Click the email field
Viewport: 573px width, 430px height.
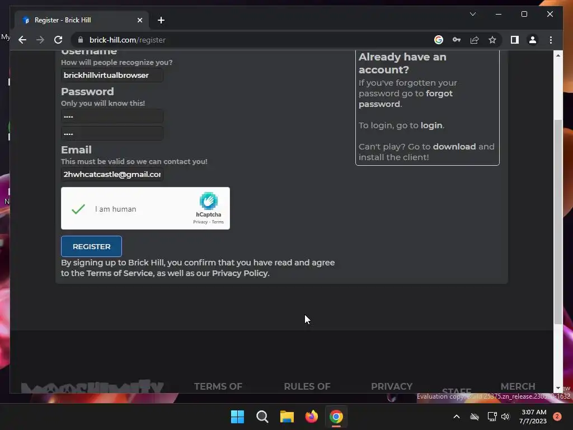[x=112, y=175]
